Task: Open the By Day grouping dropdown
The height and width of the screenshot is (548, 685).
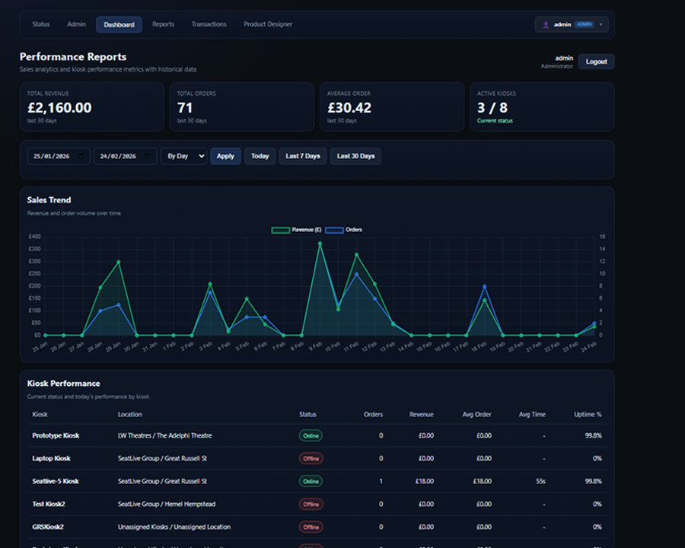Action: coord(183,156)
